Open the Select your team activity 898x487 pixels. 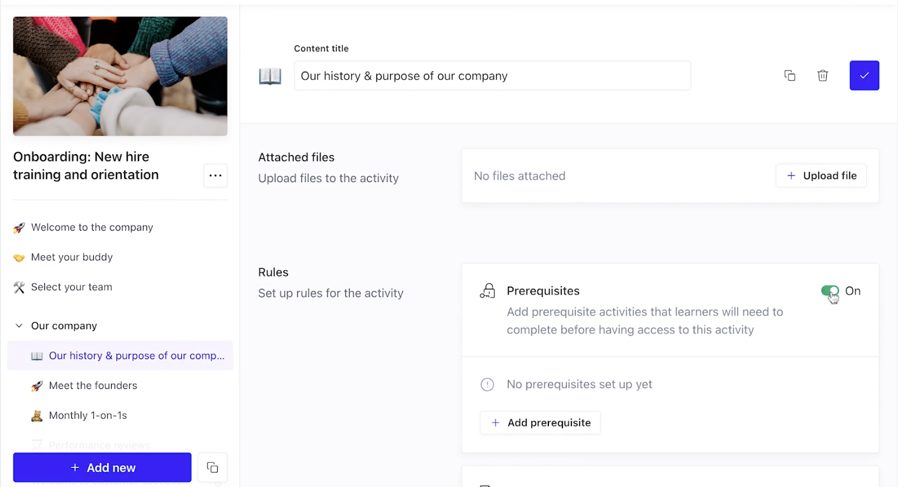(x=72, y=287)
